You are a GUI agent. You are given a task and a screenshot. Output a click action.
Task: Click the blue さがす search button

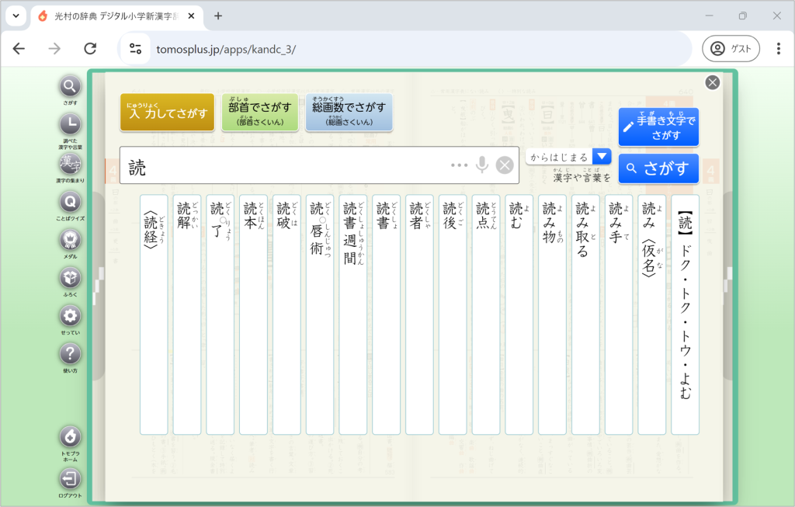(x=658, y=168)
